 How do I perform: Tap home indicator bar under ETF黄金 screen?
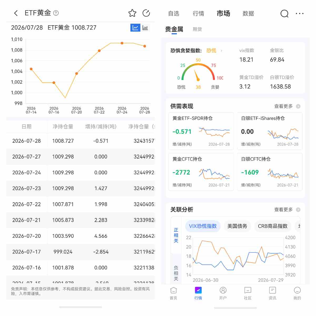click(x=81, y=307)
